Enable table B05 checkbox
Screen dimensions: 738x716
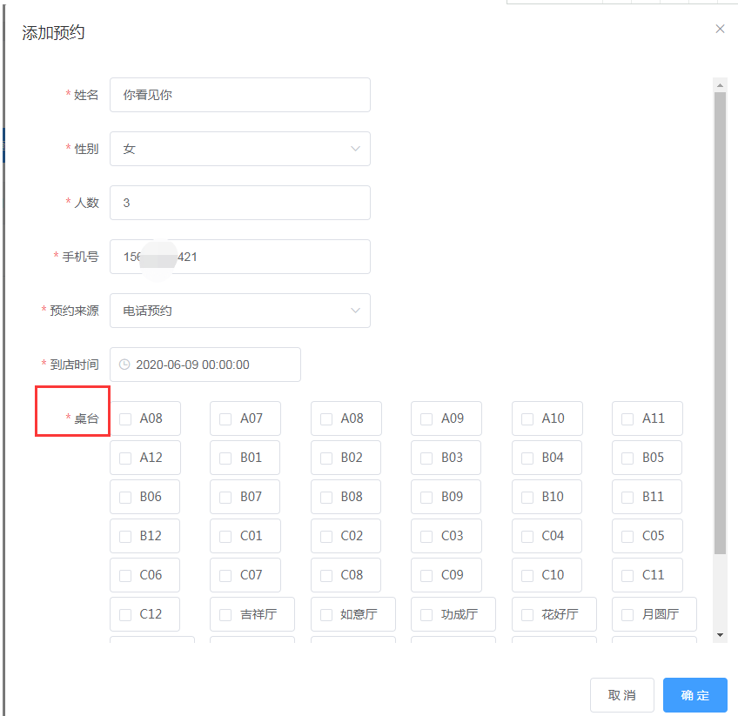[x=627, y=458]
